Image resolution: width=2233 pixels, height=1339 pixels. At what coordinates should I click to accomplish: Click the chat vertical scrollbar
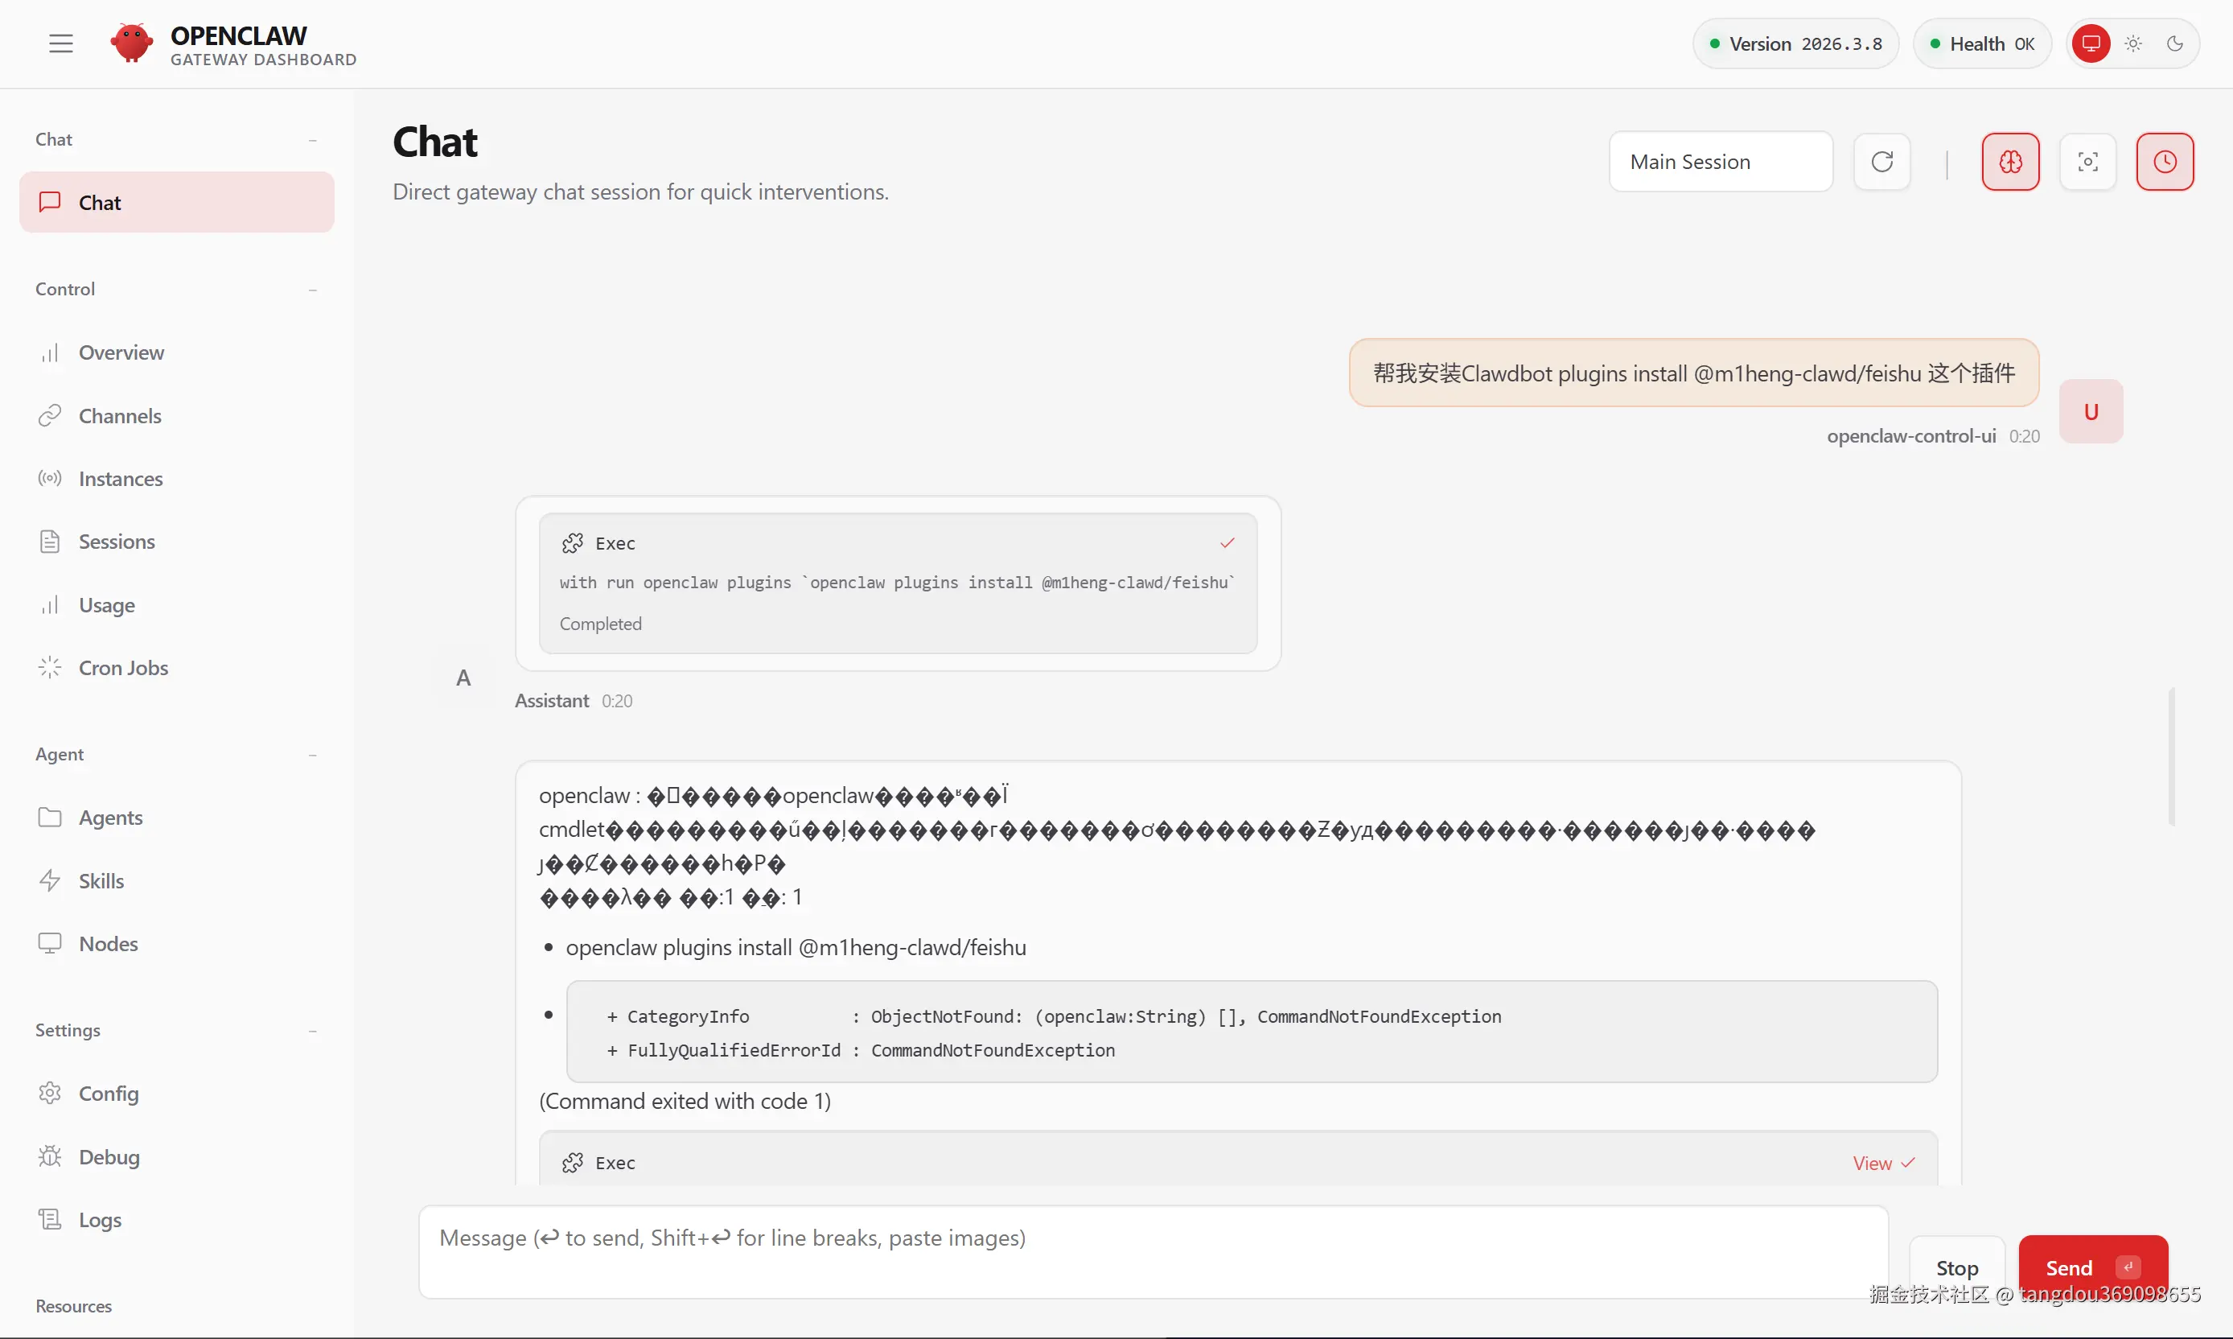[2172, 756]
